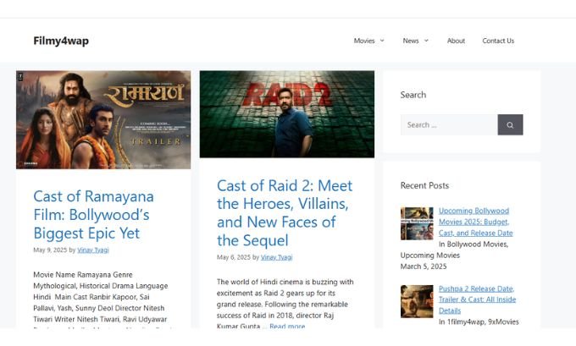
Task: Open Cast of Ramayana Film article title
Action: pyautogui.click(x=94, y=215)
